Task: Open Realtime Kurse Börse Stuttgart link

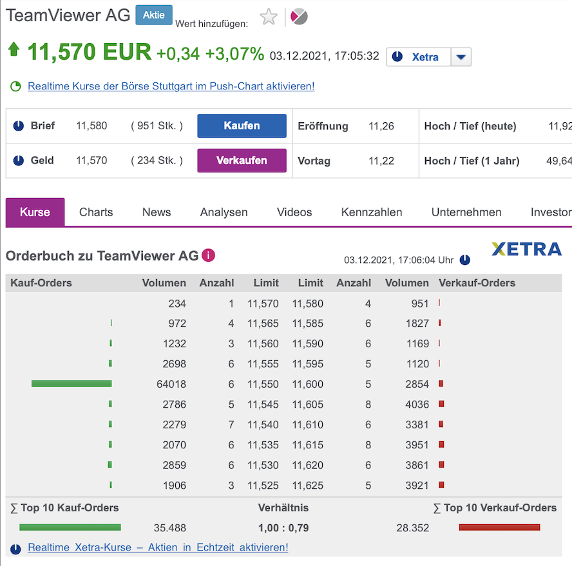Action: 171,86
